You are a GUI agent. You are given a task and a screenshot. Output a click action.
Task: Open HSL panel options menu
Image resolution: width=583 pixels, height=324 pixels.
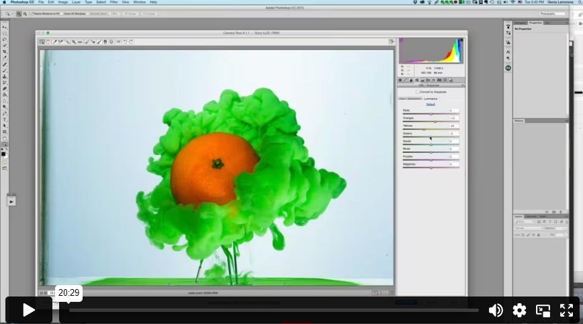(462, 86)
